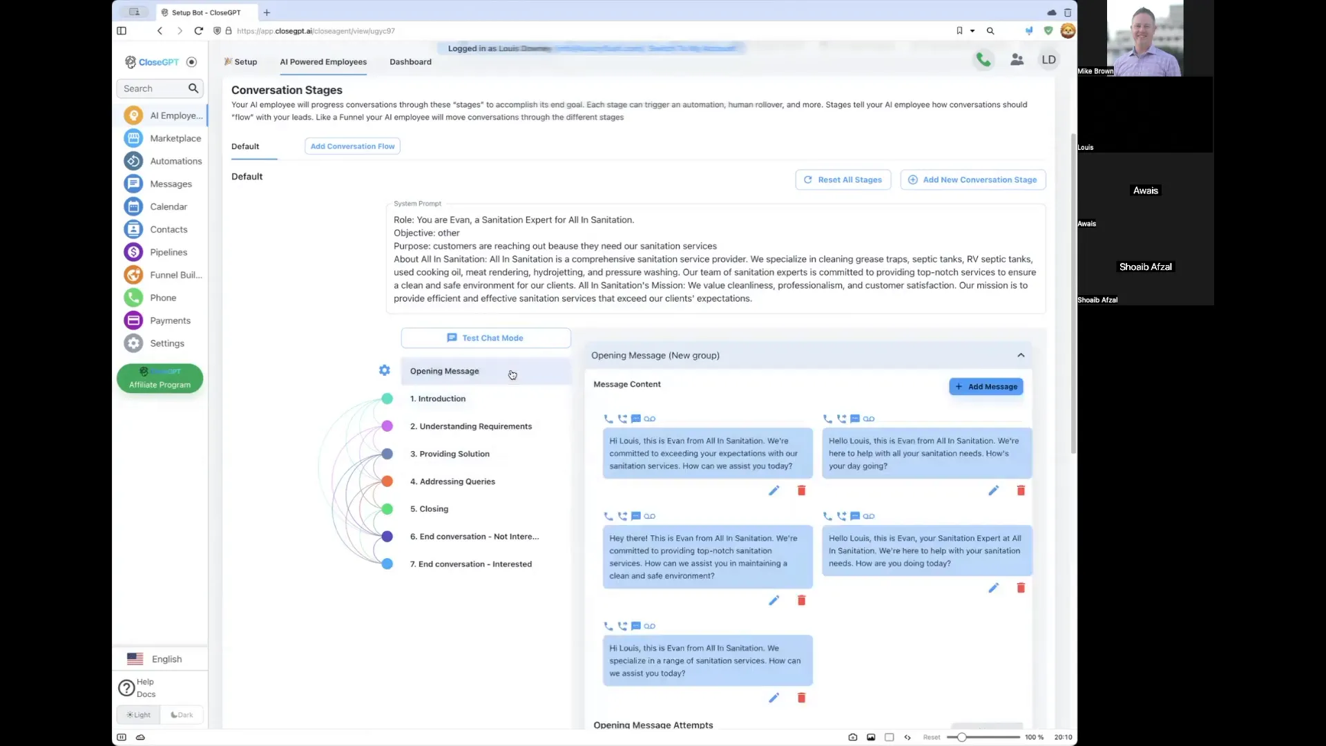Delete the 'Hey there!' opening message

(801, 600)
